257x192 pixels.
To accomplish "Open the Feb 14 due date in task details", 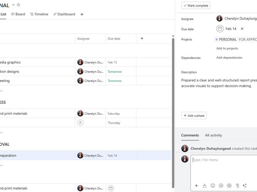I will point(231,29).
